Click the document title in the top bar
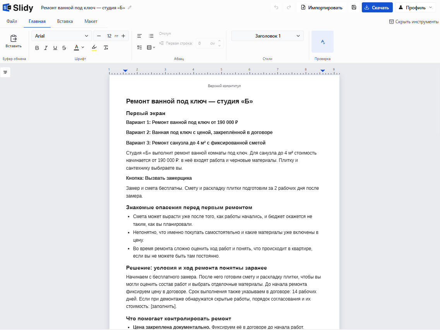The height and width of the screenshot is (330, 440). point(83,8)
